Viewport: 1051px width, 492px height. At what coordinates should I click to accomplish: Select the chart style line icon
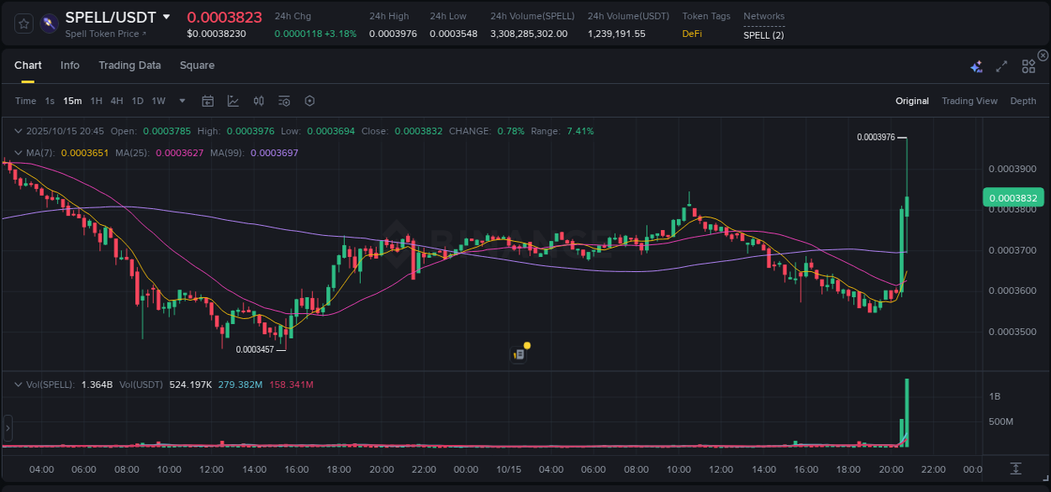point(233,101)
